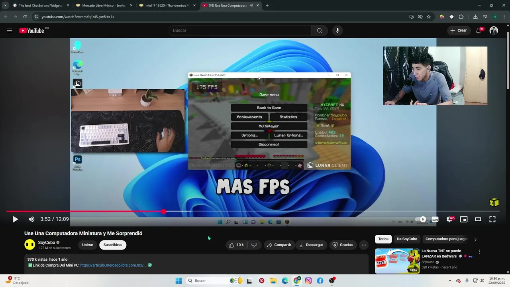Switch to miniplayer mode
Viewport: 510px width, 287px height.
(x=464, y=219)
